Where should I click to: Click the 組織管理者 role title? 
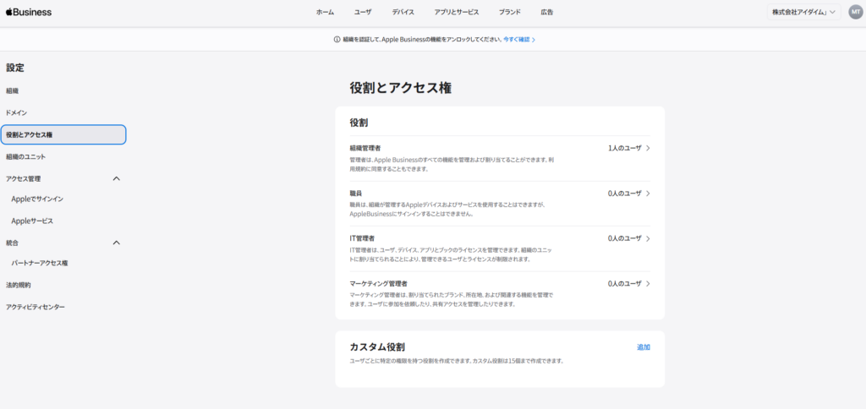[365, 149]
